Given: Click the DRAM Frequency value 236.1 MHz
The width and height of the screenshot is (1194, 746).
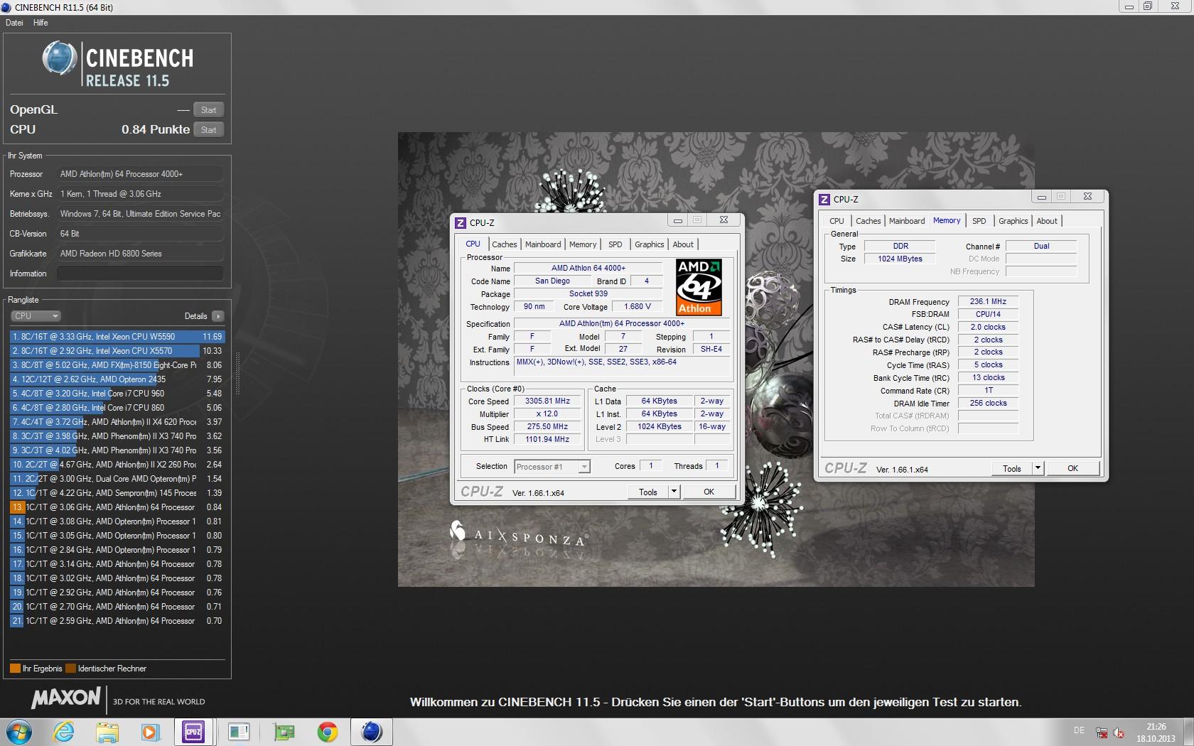Looking at the screenshot, I should (988, 301).
